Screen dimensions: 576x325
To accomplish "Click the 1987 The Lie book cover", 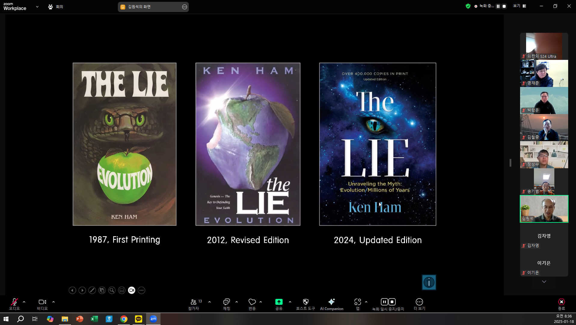I will tap(124, 144).
